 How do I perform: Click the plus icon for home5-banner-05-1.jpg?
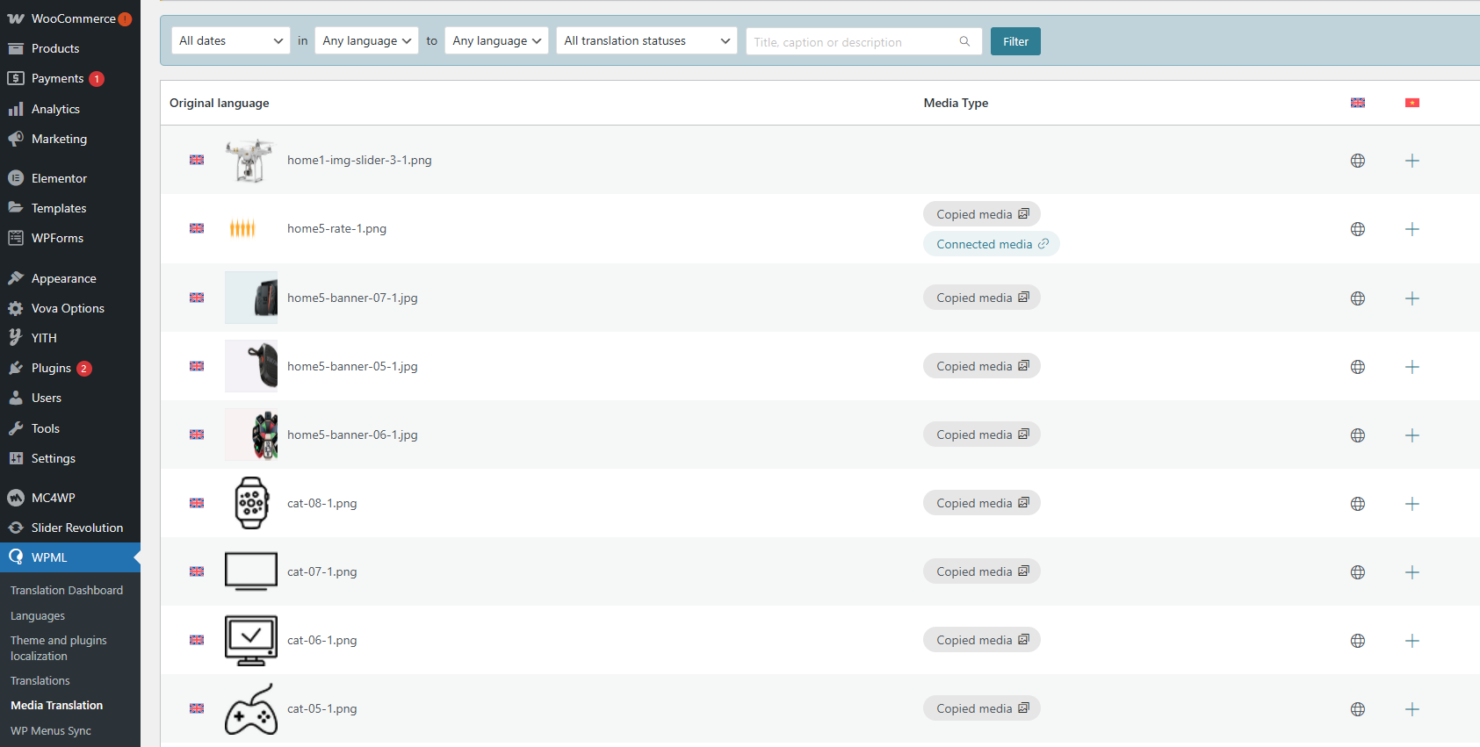pyautogui.click(x=1411, y=367)
